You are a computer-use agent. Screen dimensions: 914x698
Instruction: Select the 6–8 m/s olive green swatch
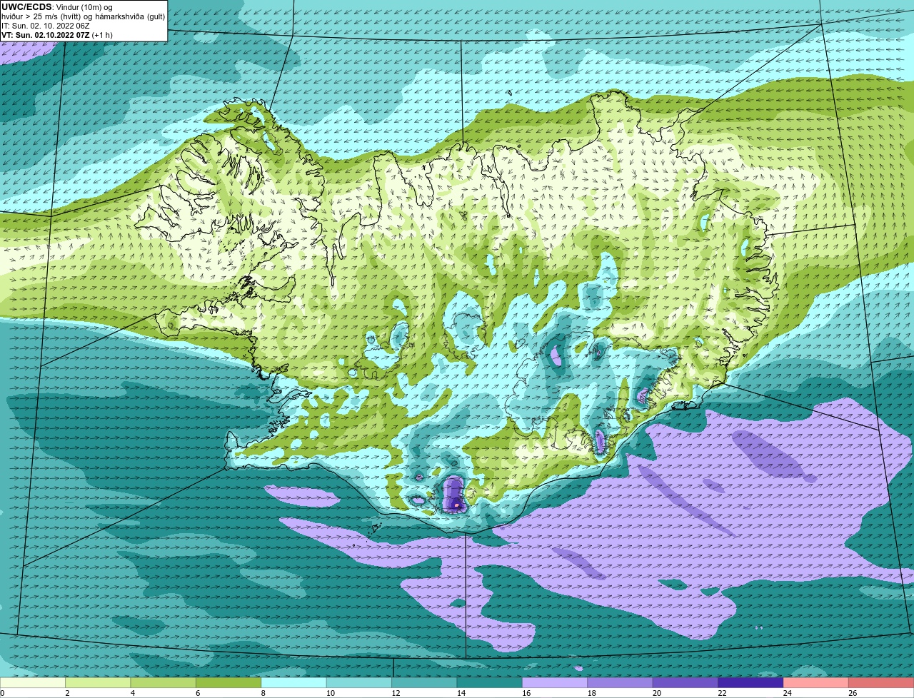click(x=228, y=682)
